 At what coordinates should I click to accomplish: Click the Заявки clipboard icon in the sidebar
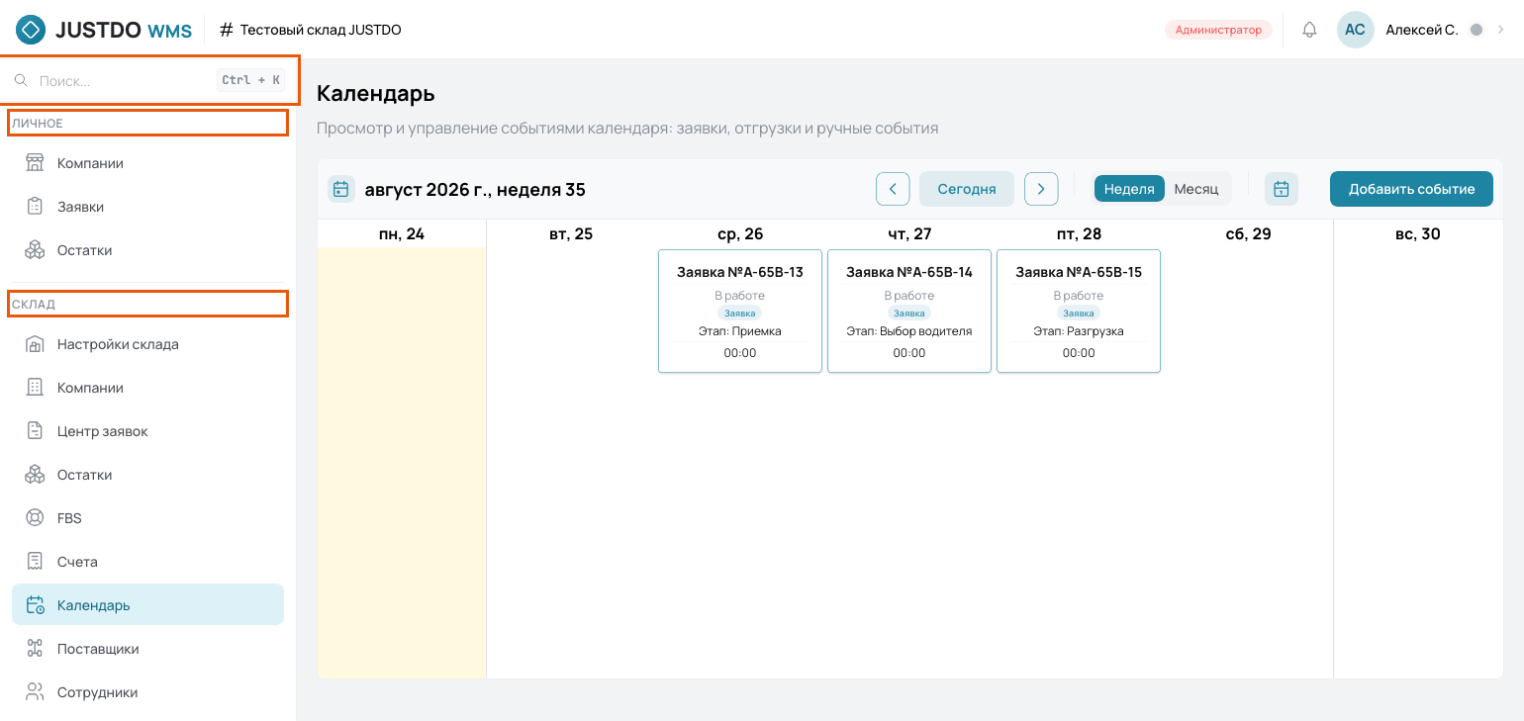pos(35,207)
